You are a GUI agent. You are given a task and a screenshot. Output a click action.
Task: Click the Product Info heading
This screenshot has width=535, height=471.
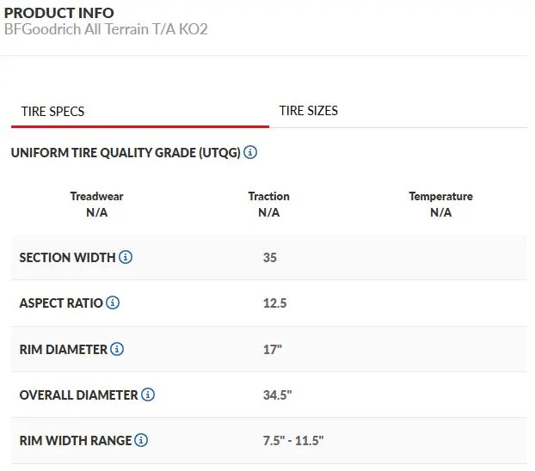click(x=59, y=13)
